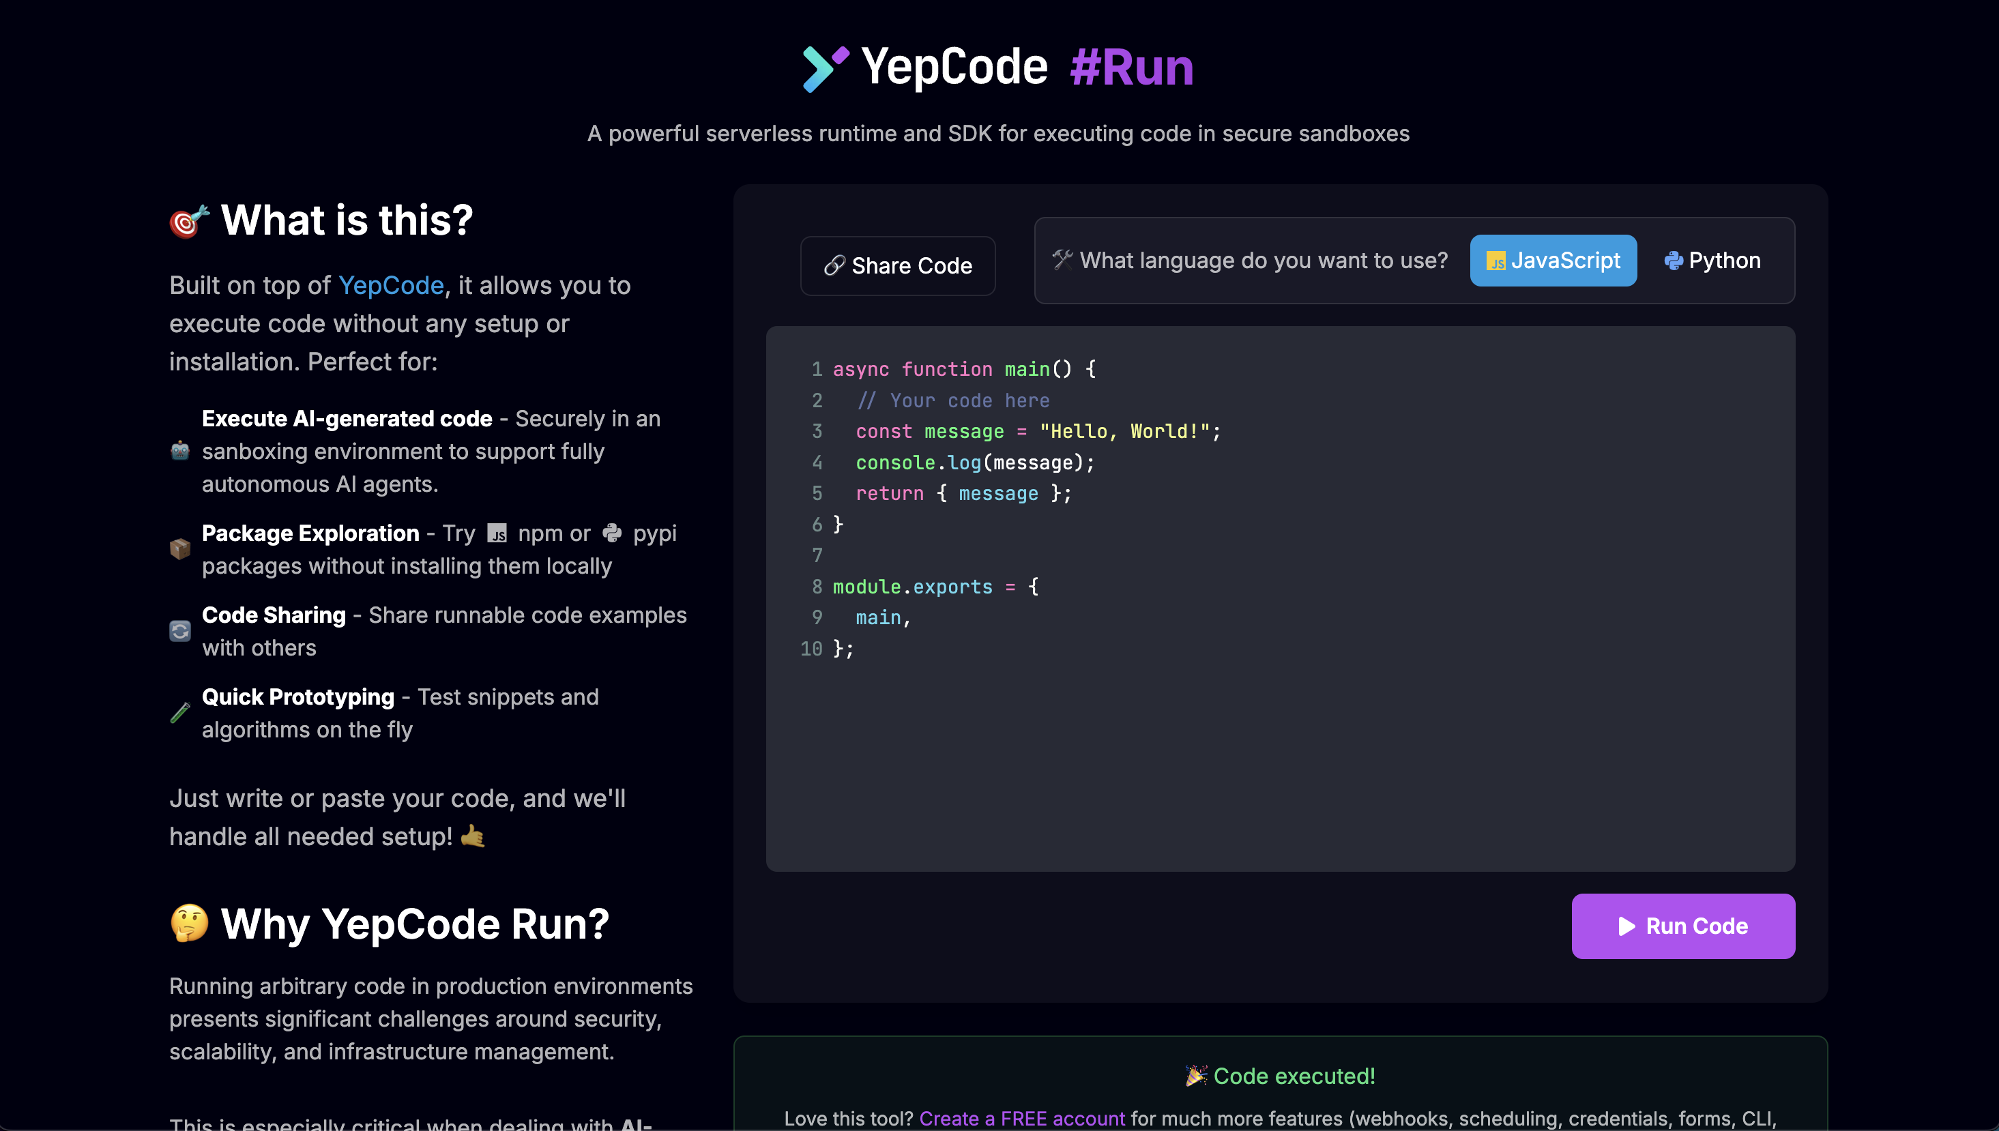Click the package box emoji beside Package Exploration
Screen dimensions: 1999x1131
(x=180, y=549)
